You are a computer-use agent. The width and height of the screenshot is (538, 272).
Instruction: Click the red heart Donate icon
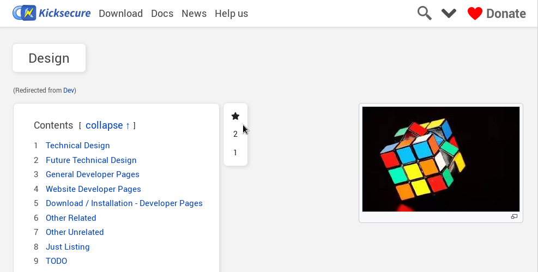tap(475, 14)
